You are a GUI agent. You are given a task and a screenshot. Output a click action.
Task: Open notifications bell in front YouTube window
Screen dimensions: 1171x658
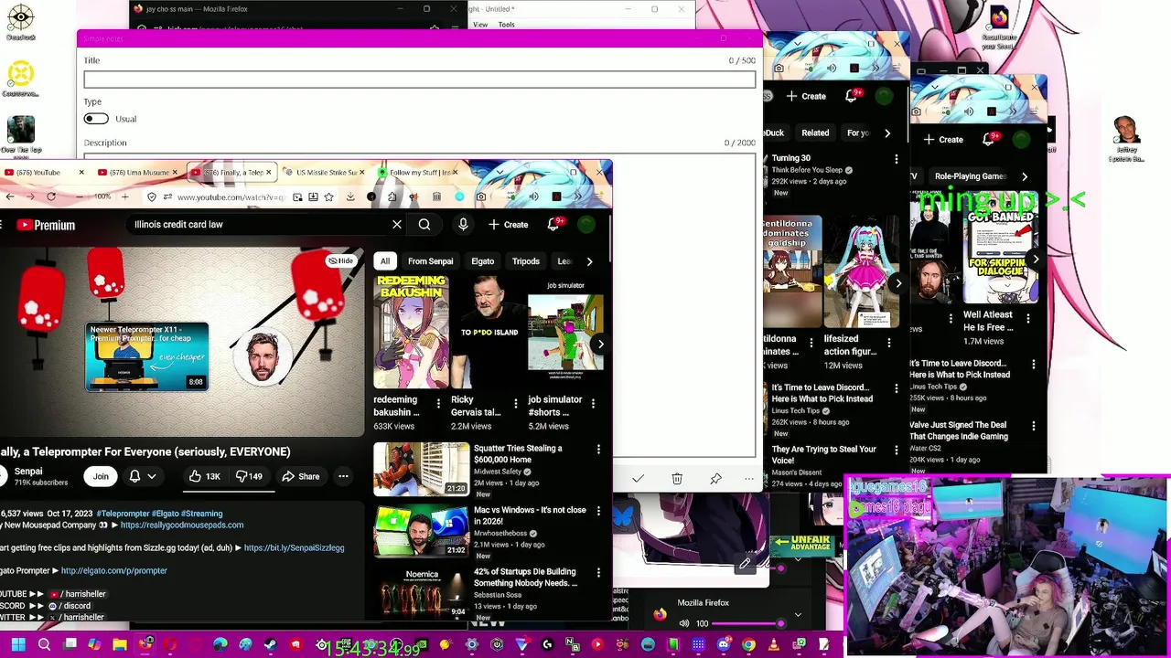pos(553,225)
